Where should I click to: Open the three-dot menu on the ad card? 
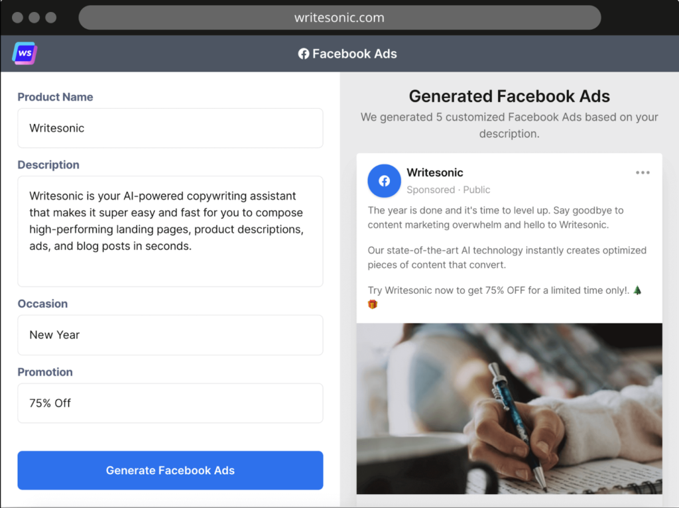click(x=643, y=172)
